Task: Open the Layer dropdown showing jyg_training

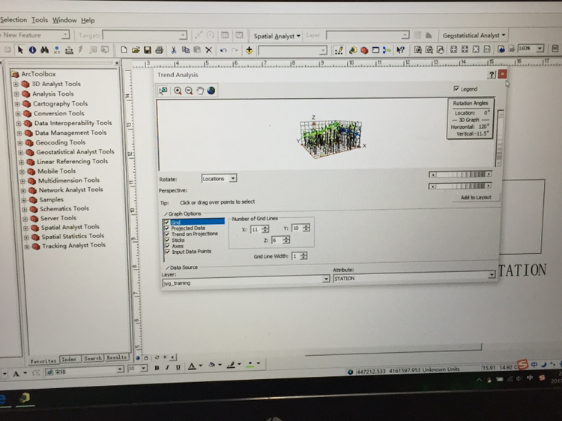Action: 325,279
